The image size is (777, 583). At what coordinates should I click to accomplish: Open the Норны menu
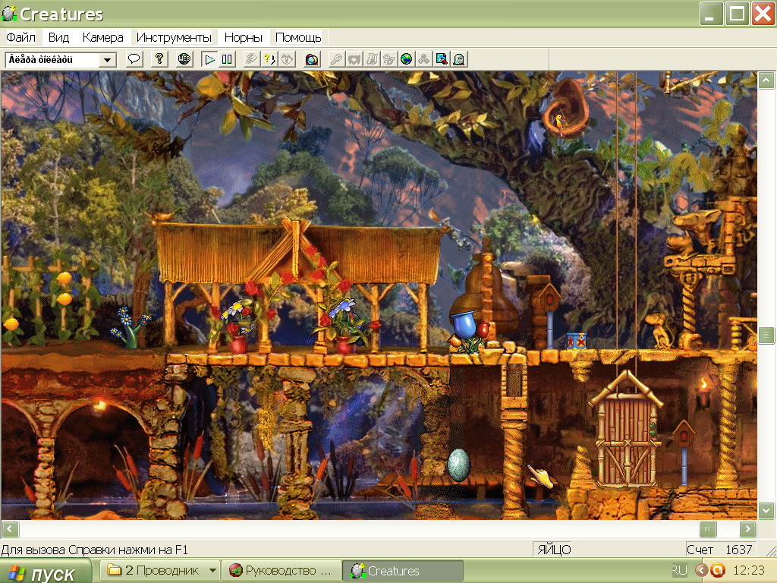243,37
